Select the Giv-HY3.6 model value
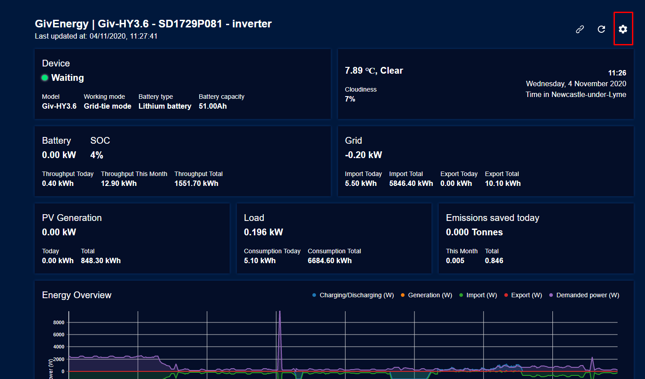The width and height of the screenshot is (645, 379). [x=59, y=106]
